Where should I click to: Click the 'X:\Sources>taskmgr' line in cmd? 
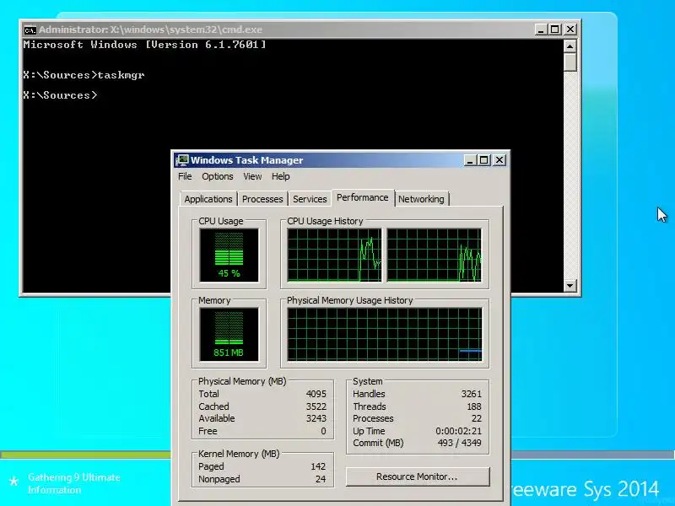(x=84, y=75)
